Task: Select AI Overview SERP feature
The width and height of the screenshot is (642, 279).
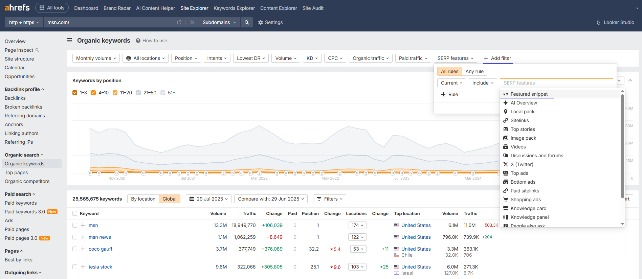Action: 560,103
